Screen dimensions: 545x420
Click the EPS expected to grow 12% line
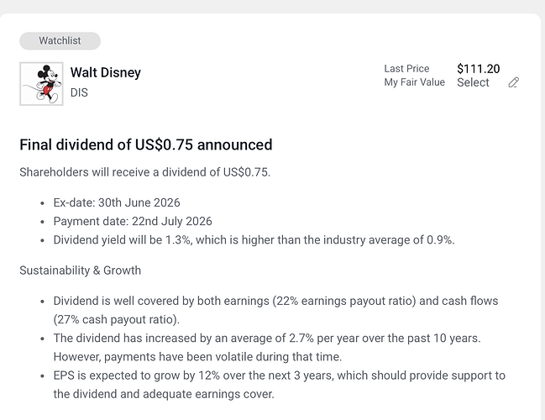279,375
